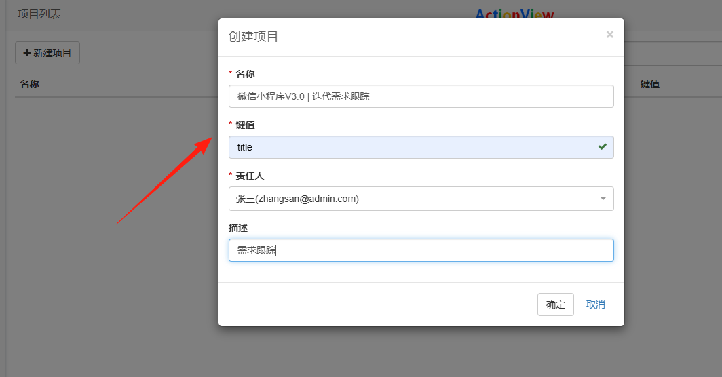Click the 键值 input containing title
This screenshot has width=722, height=377.
click(x=421, y=147)
